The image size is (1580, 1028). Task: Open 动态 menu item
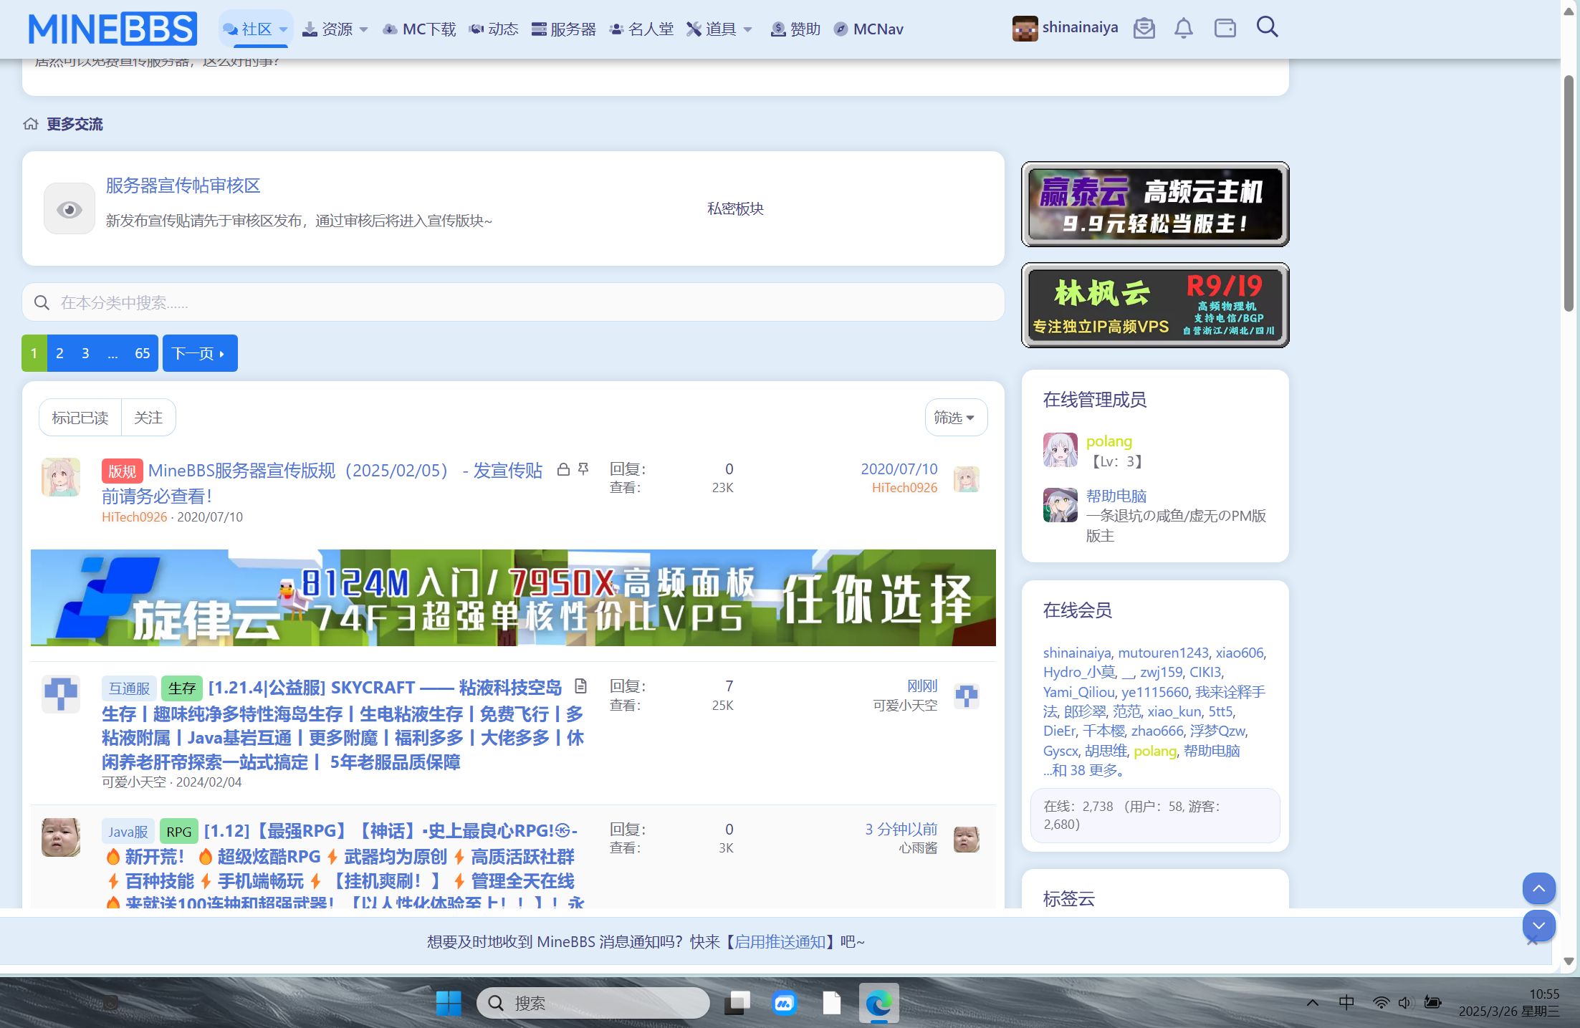coord(494,29)
